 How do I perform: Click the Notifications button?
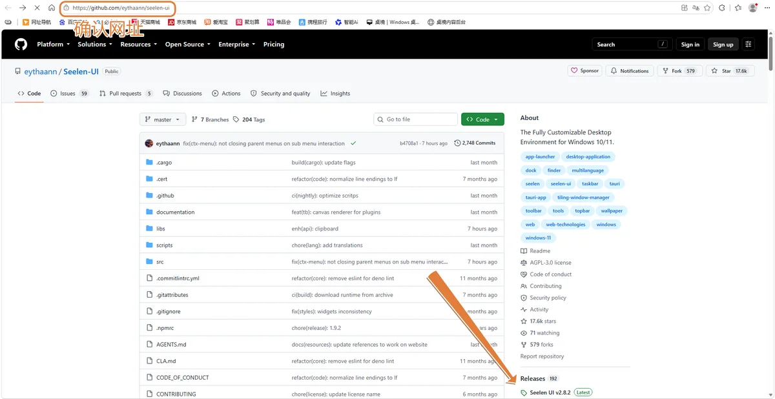click(x=630, y=71)
